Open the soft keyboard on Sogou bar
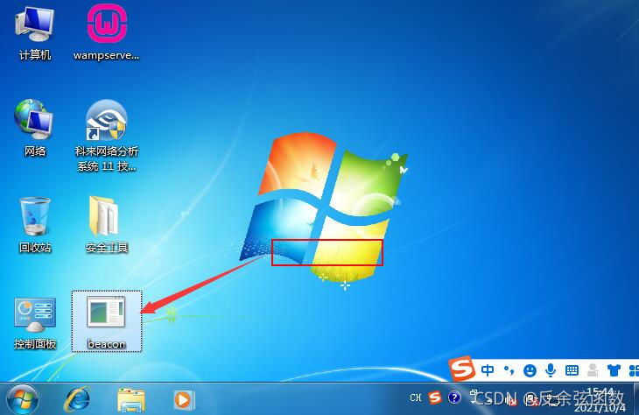Viewport: 639px width, 415px height. [572, 370]
